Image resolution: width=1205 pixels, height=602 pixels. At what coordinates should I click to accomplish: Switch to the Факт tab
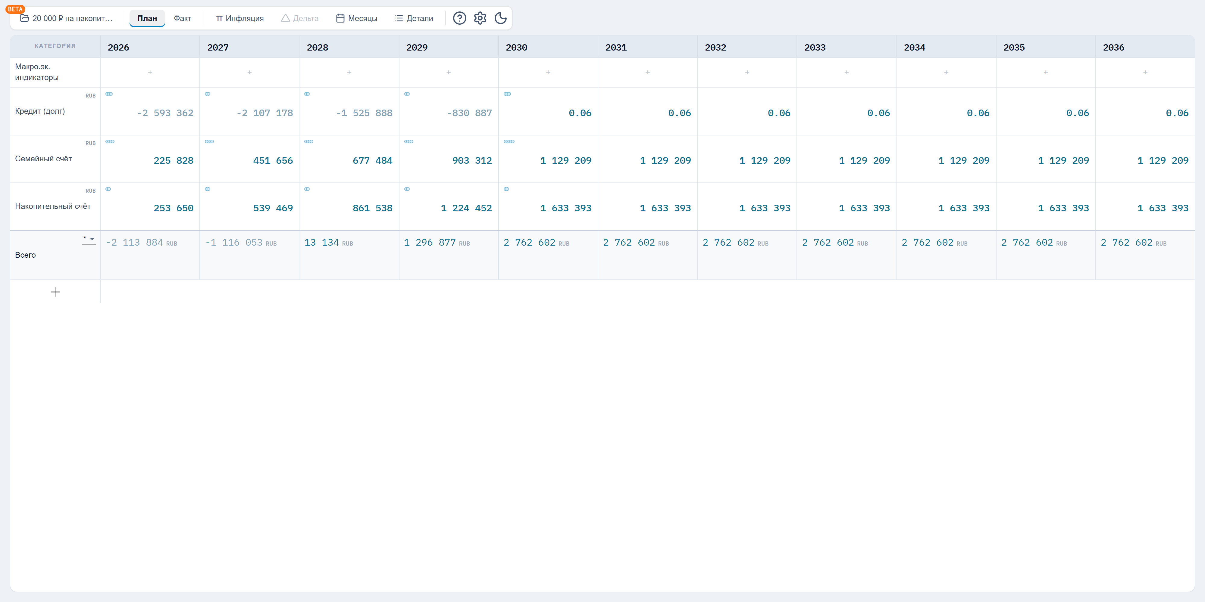pos(183,18)
